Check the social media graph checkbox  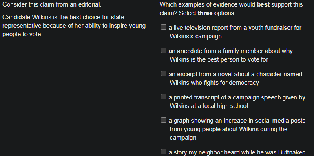(164, 120)
